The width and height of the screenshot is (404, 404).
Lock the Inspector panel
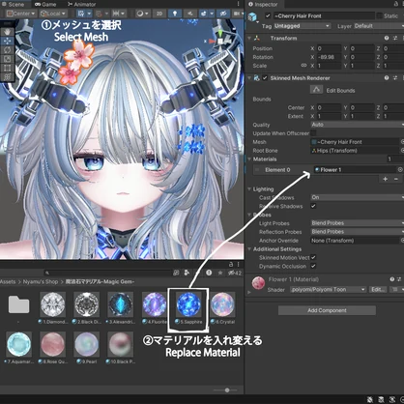[396, 4]
